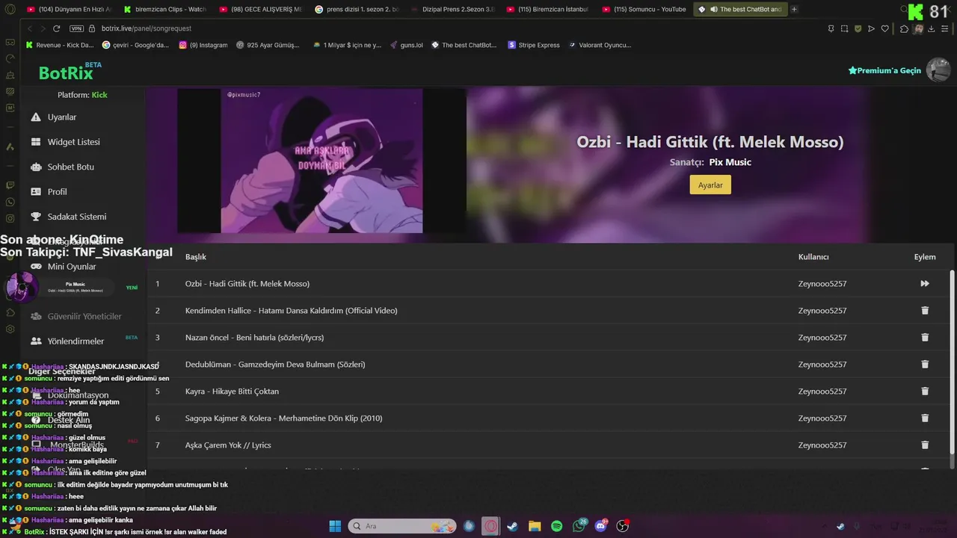The height and width of the screenshot is (538, 957).
Task: Open Spotify from the taskbar
Action: (x=557, y=526)
